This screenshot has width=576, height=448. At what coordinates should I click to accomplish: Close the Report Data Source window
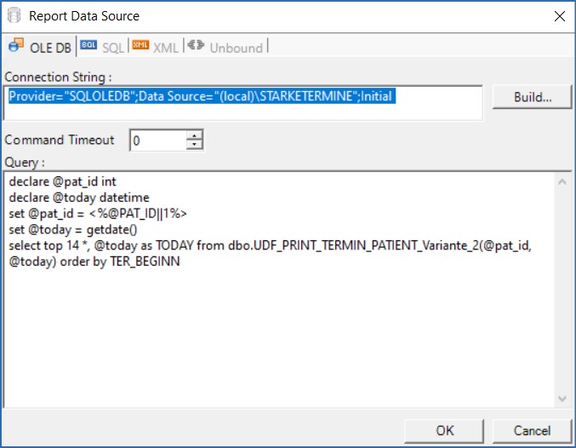[560, 16]
